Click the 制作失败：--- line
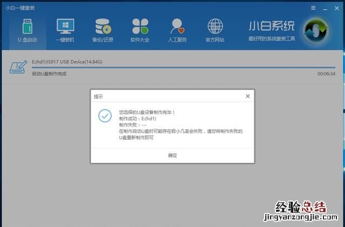The image size is (345, 227). tap(133, 125)
